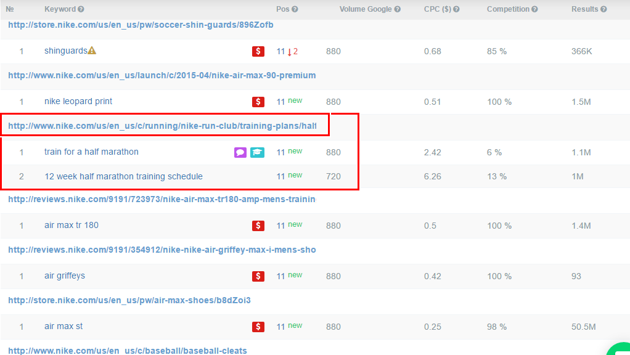Click the dollar icon in air max st row
The height and width of the screenshot is (355, 630).
click(x=258, y=327)
